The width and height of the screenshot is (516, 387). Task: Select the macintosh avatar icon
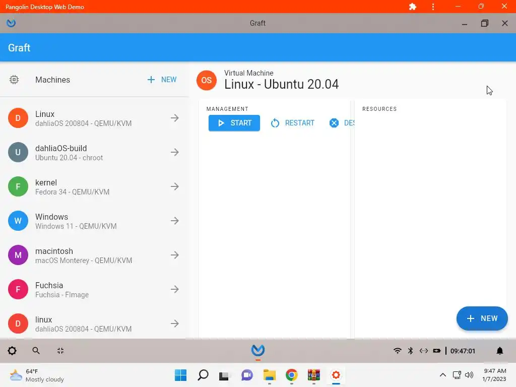click(18, 254)
